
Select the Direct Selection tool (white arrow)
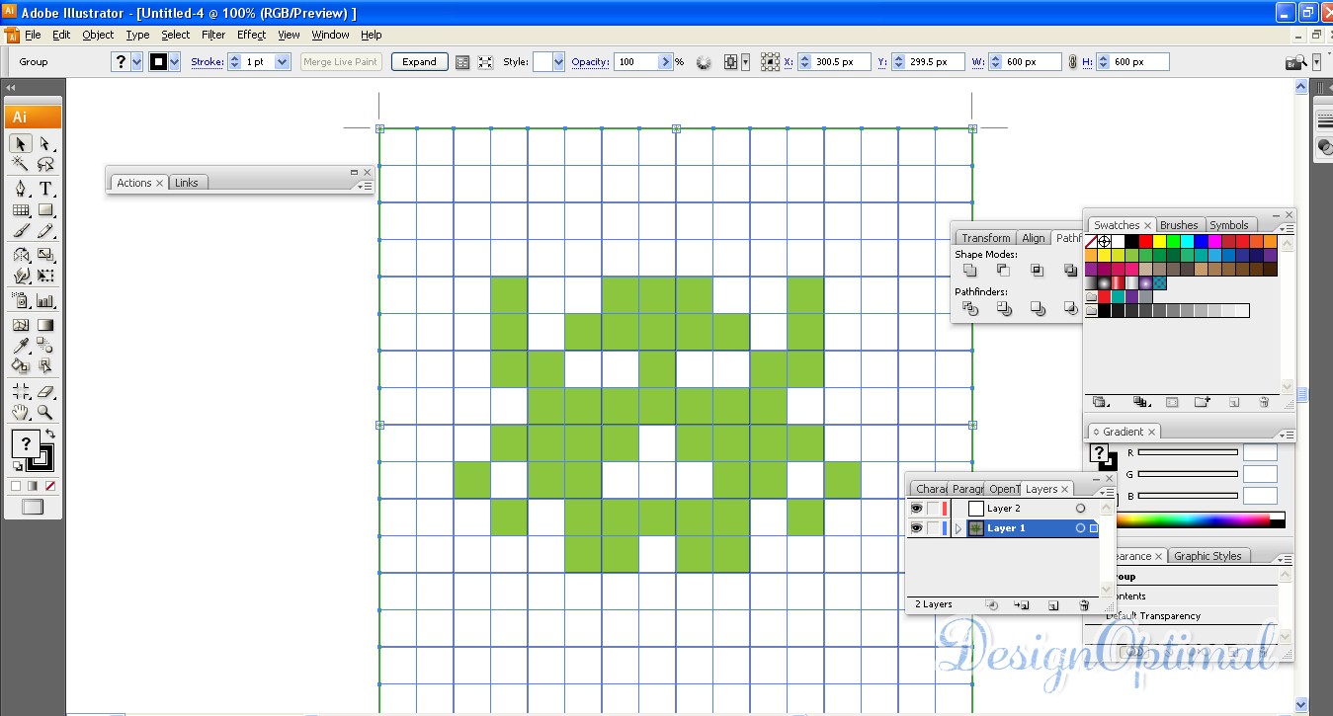pos(45,144)
